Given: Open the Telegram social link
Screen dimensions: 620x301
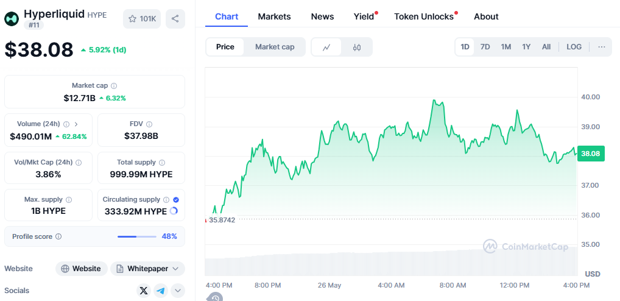Looking at the screenshot, I should [161, 291].
